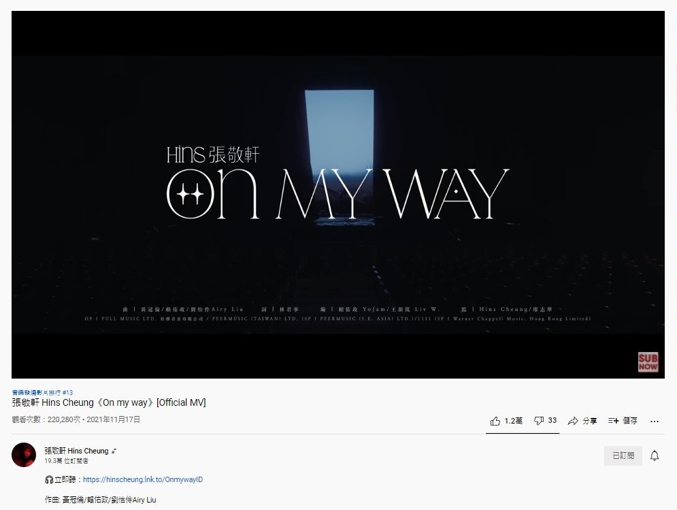Click the headphones icon beside 立即聽
This screenshot has height=510, width=677.
tap(49, 479)
